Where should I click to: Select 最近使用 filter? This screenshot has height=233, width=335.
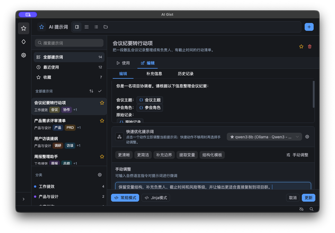coord(69,67)
